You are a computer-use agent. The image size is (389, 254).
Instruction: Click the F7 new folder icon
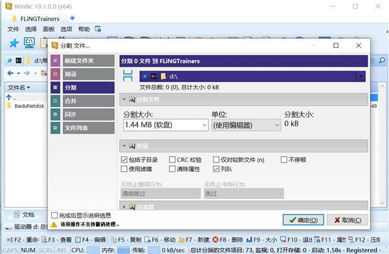(x=182, y=240)
